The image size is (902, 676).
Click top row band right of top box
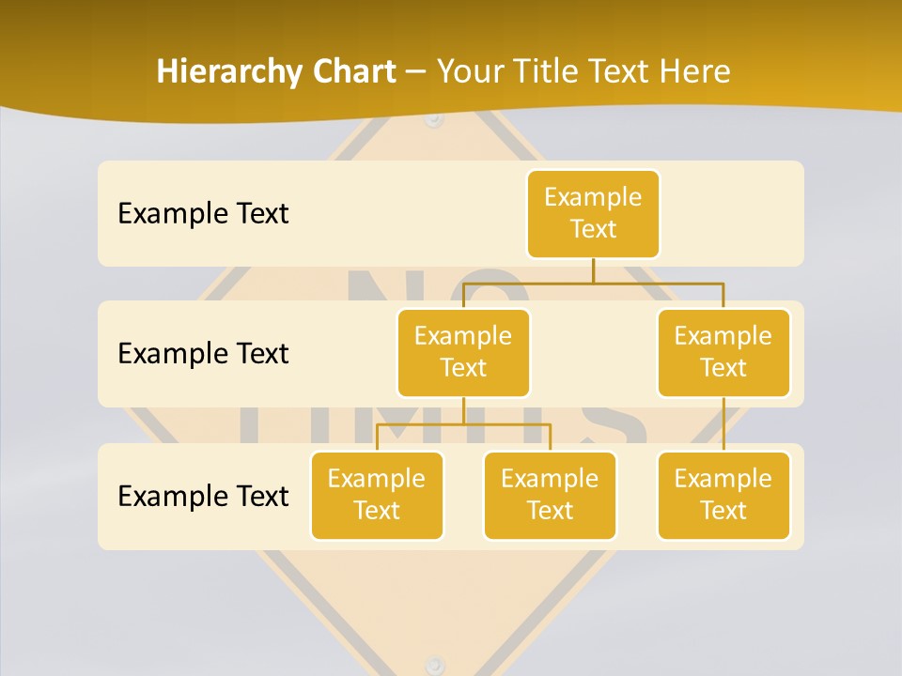click(731, 213)
